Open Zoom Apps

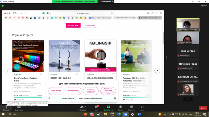(142, 108)
